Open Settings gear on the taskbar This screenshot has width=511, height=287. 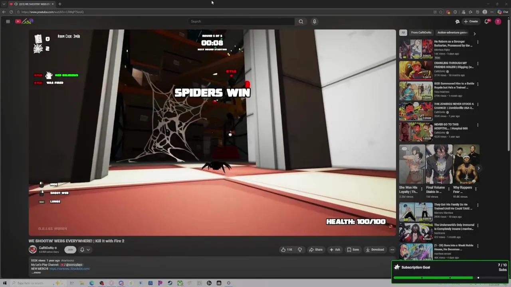pos(229,283)
